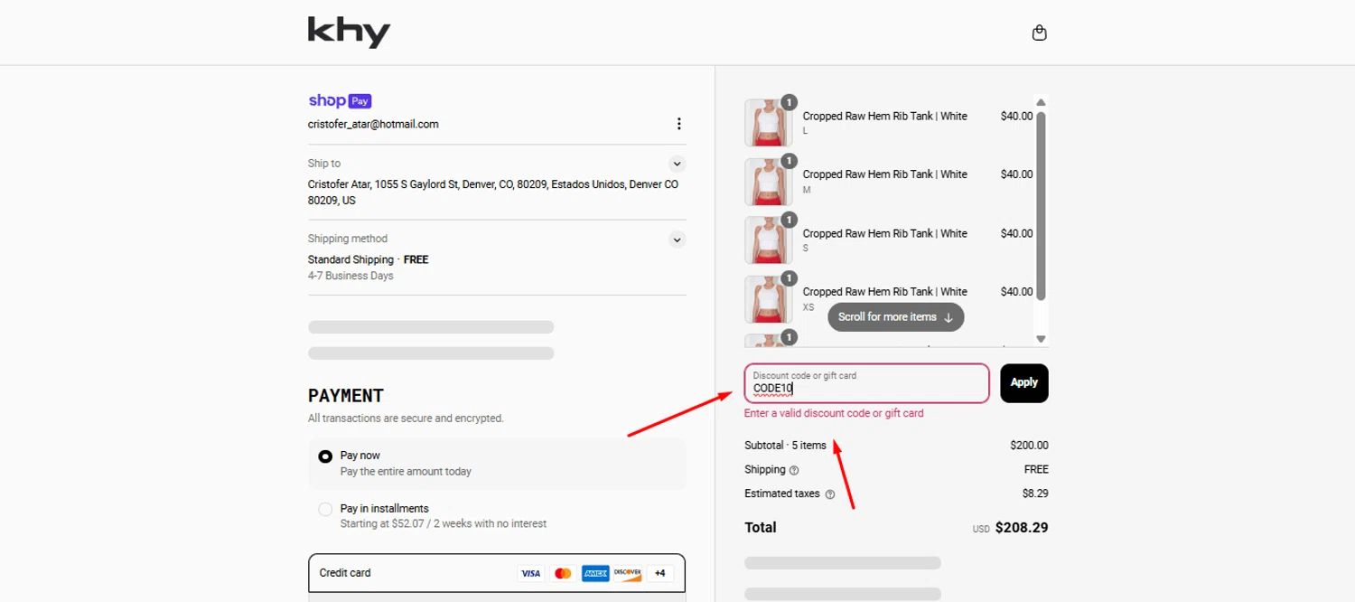Show the +4 additional card types
This screenshot has width=1355, height=602.
pos(660,573)
